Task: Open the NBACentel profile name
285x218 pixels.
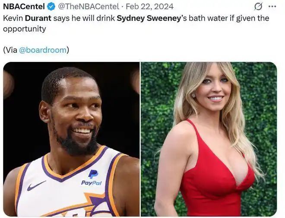Action: pos(24,6)
